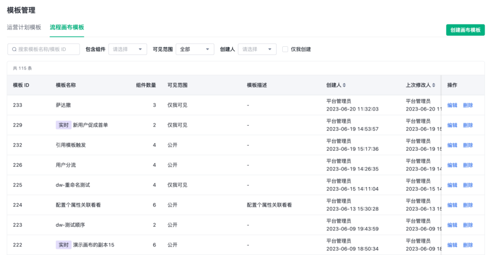The width and height of the screenshot is (487, 255).
Task: Click the 模板管理 page title
Action: [21, 10]
